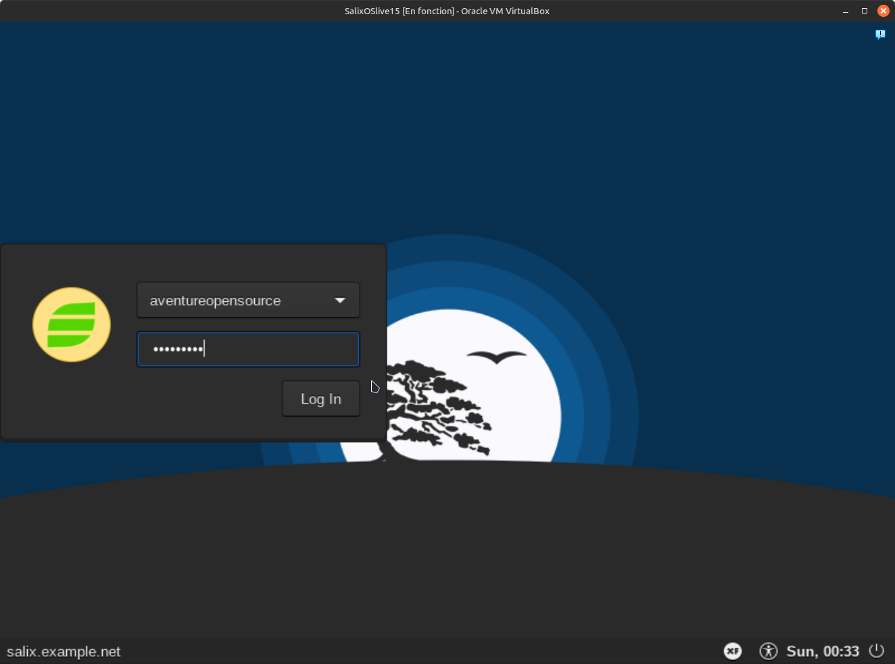The image size is (895, 664).
Task: Click the masked password dots
Action: pyautogui.click(x=178, y=349)
